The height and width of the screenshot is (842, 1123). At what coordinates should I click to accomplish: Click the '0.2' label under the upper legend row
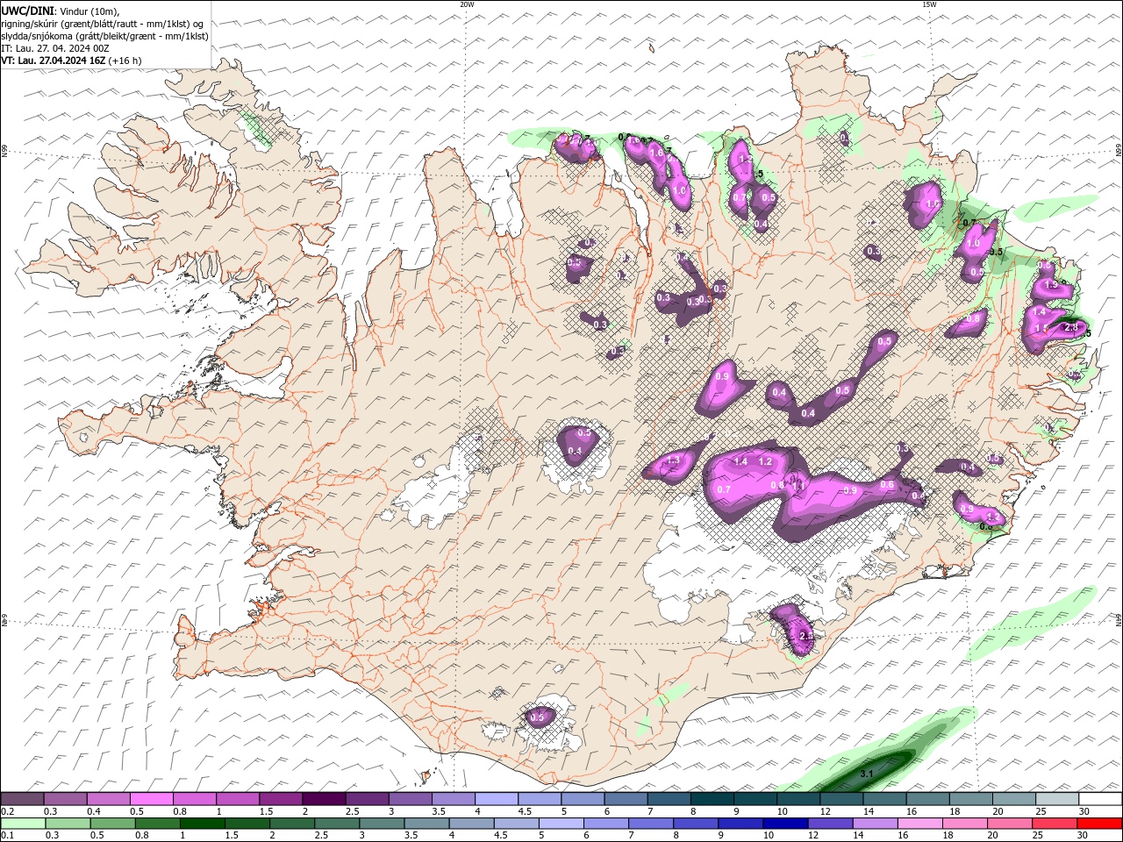(6, 811)
